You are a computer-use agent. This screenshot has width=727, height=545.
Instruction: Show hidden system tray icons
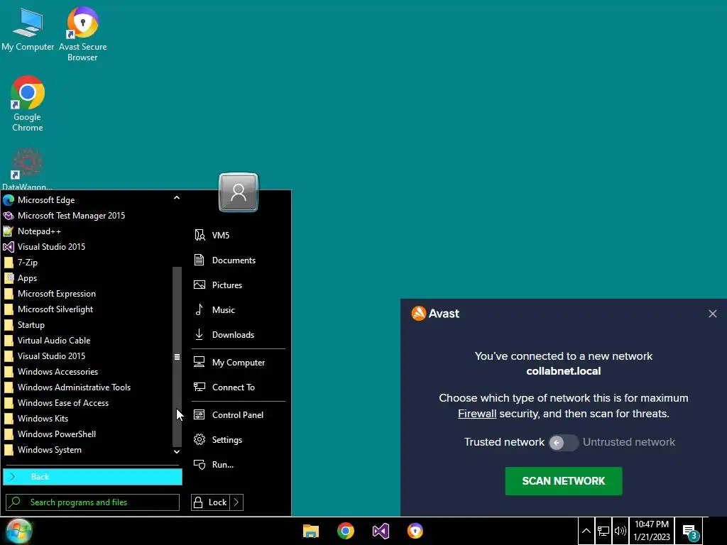pyautogui.click(x=586, y=531)
